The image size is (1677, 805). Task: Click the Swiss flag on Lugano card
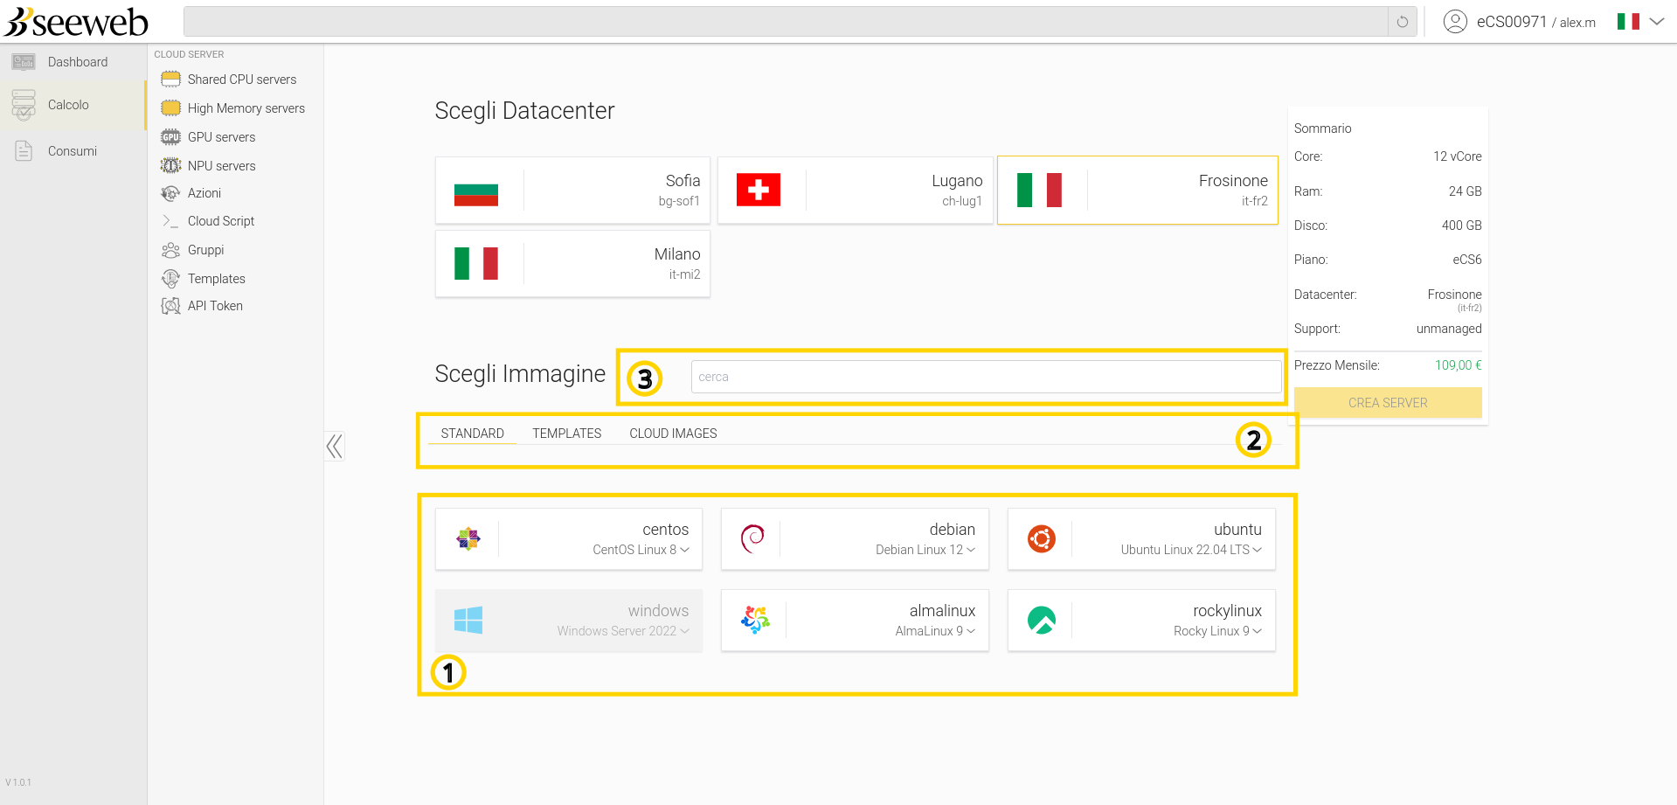coord(759,190)
